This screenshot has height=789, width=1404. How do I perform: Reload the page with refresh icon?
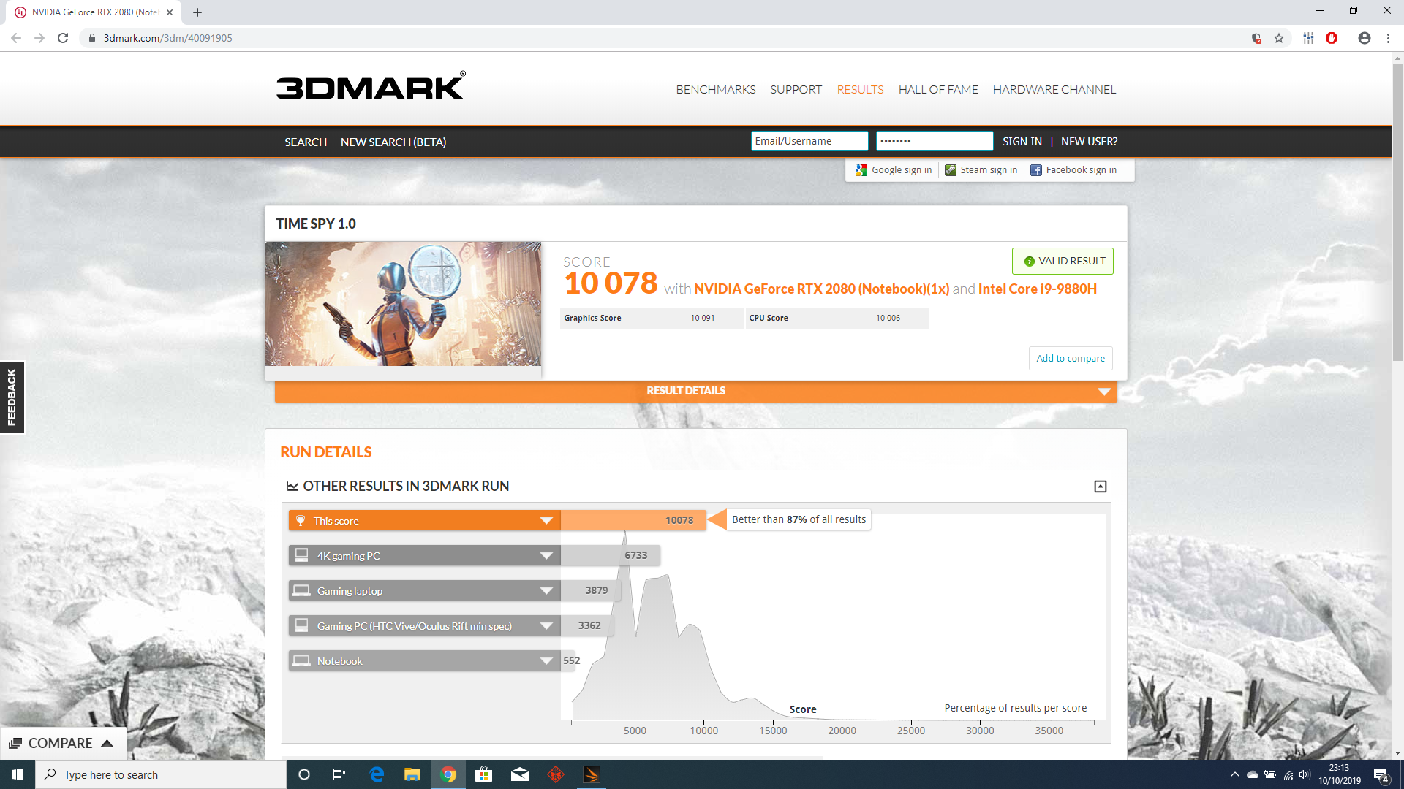63,38
